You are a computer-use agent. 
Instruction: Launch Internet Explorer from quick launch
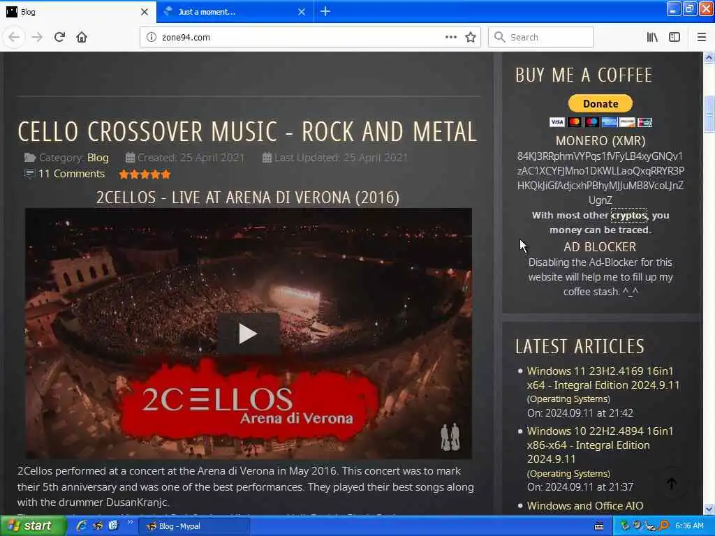(82, 526)
